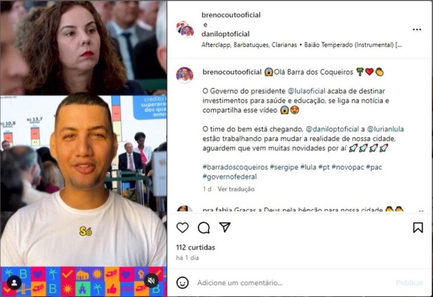Share the post via paper plane icon
433x297 pixels.
(225, 227)
